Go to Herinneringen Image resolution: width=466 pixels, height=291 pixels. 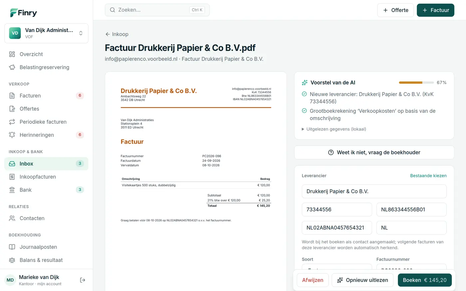[46, 135]
